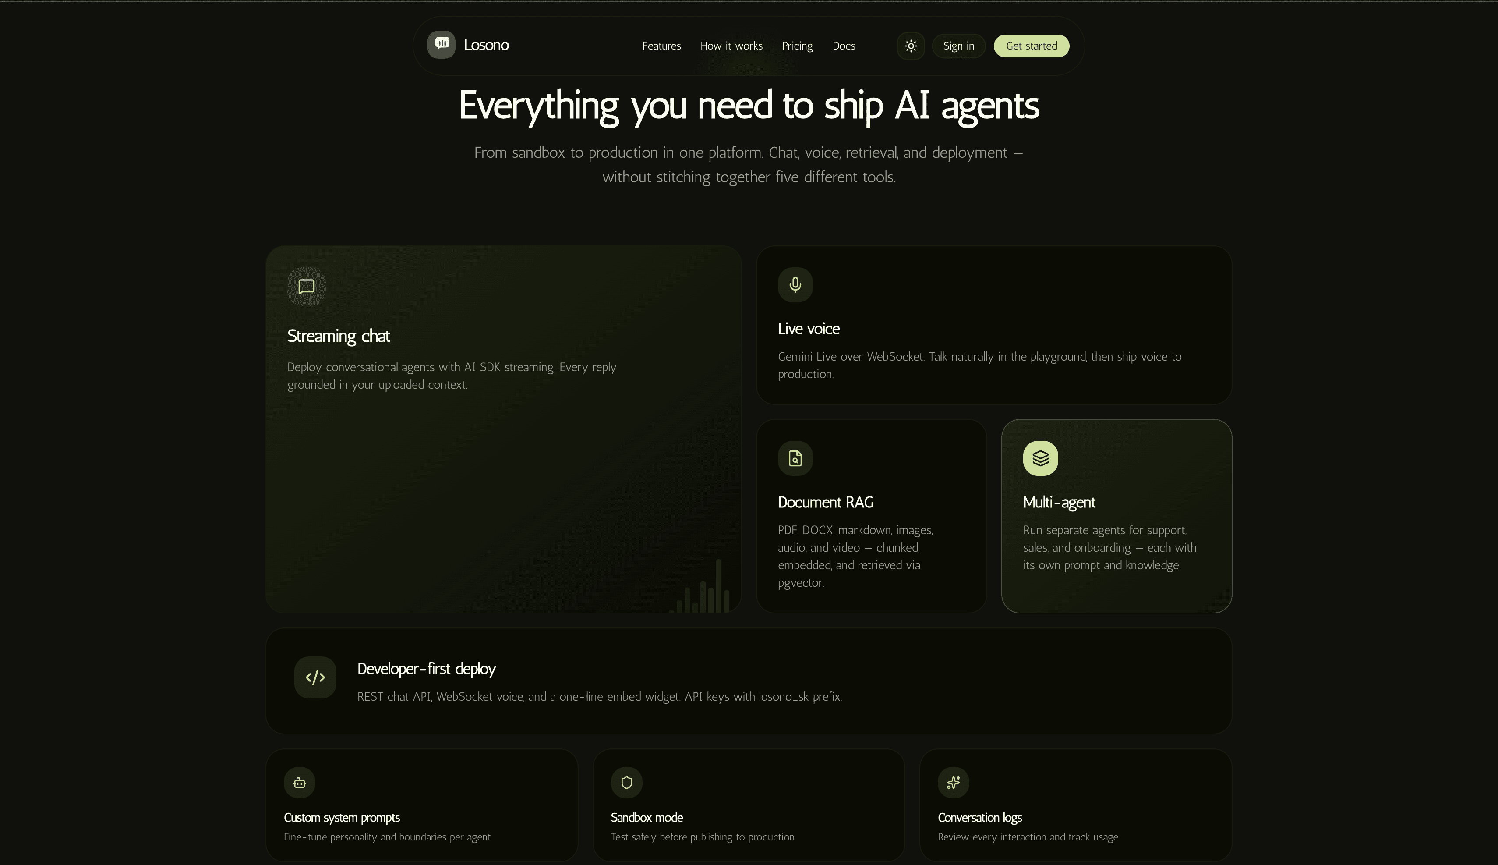Click the Conversation logs title
1498x865 pixels.
980,818
